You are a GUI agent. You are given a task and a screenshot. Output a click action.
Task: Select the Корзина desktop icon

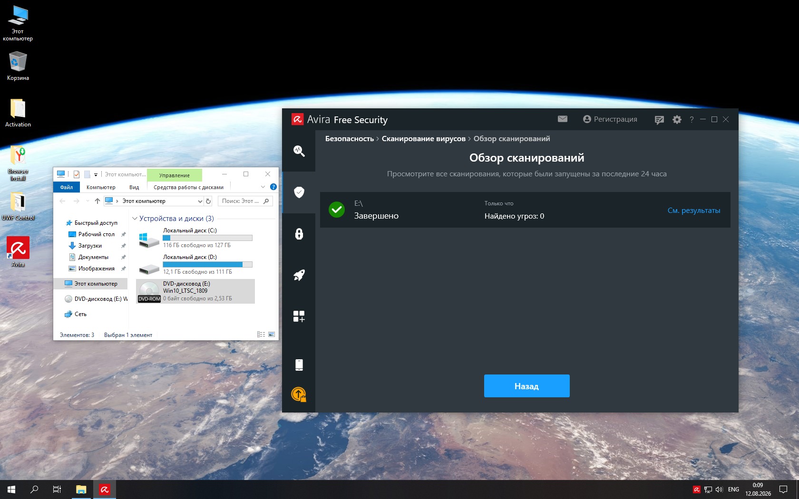pos(18,66)
